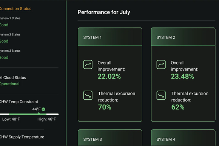Click the green checkmark beside 44°F
This screenshot has height=146, width=219.
coord(43,109)
